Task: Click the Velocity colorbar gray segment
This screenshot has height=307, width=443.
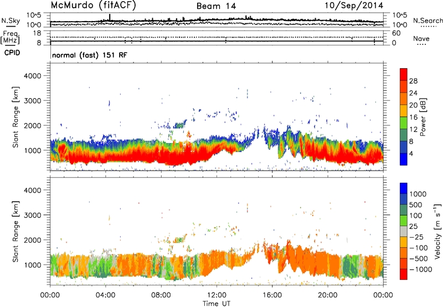Action: (404, 232)
